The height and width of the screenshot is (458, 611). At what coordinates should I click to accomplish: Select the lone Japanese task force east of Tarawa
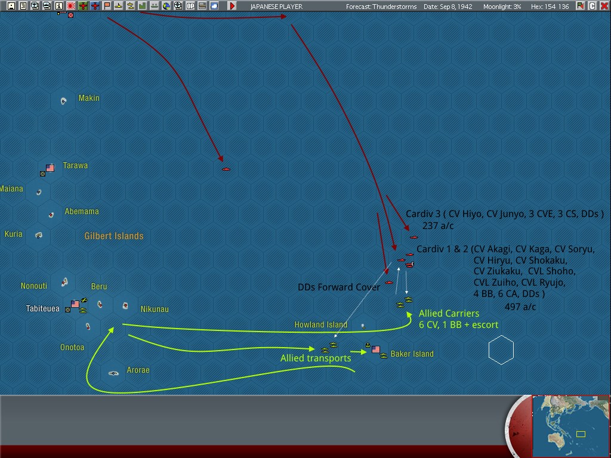(226, 169)
